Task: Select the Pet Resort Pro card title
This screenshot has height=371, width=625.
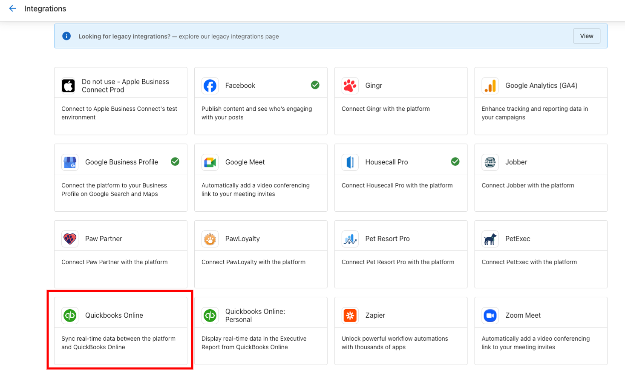Action: pyautogui.click(x=387, y=239)
